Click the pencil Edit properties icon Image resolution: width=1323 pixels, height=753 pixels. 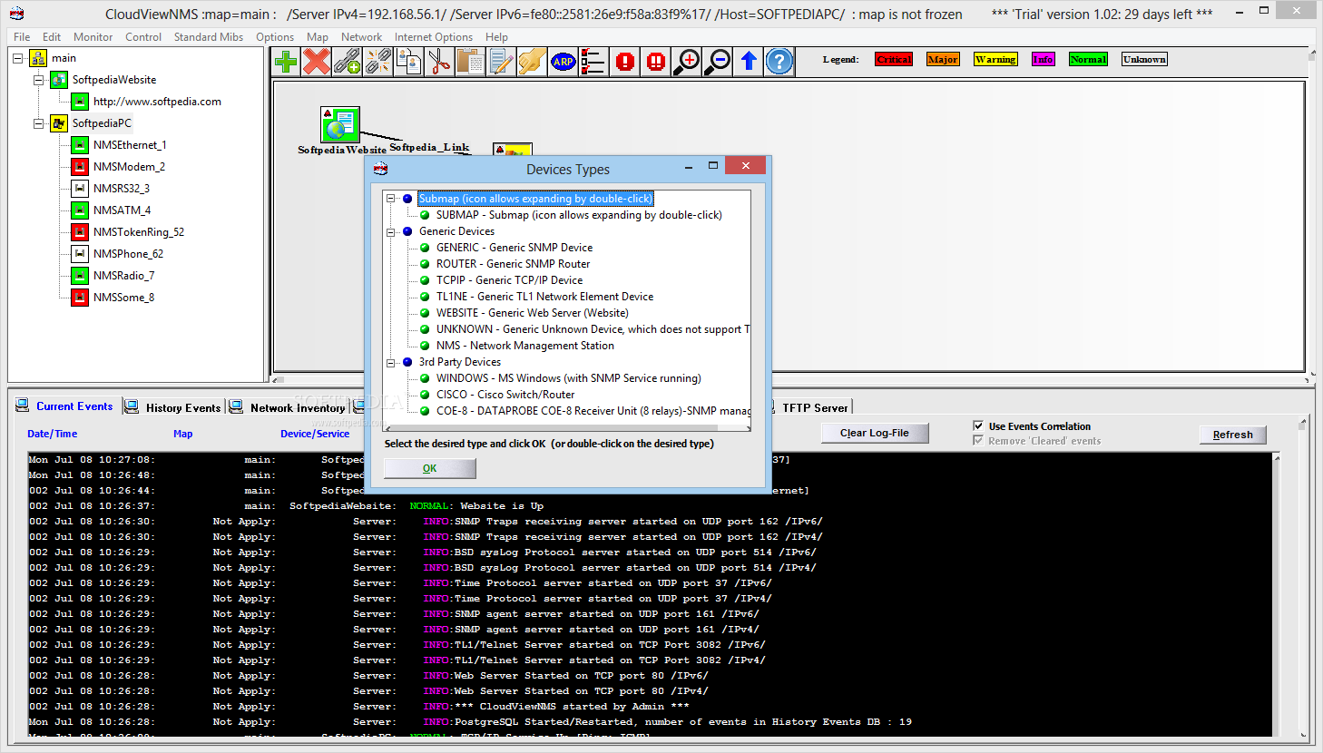502,62
